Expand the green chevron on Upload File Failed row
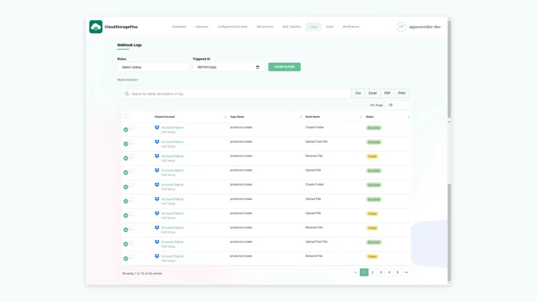Image resolution: width=537 pixels, height=302 pixels. [126, 215]
